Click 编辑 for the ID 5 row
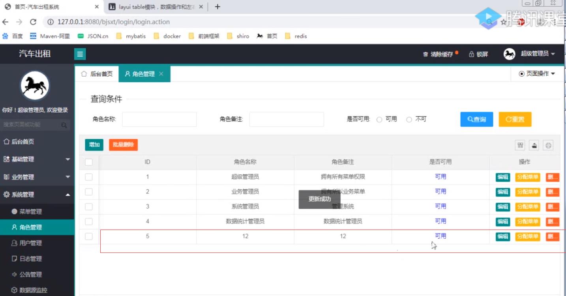This screenshot has height=296, width=566. 503,236
